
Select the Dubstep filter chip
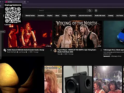(111, 16)
